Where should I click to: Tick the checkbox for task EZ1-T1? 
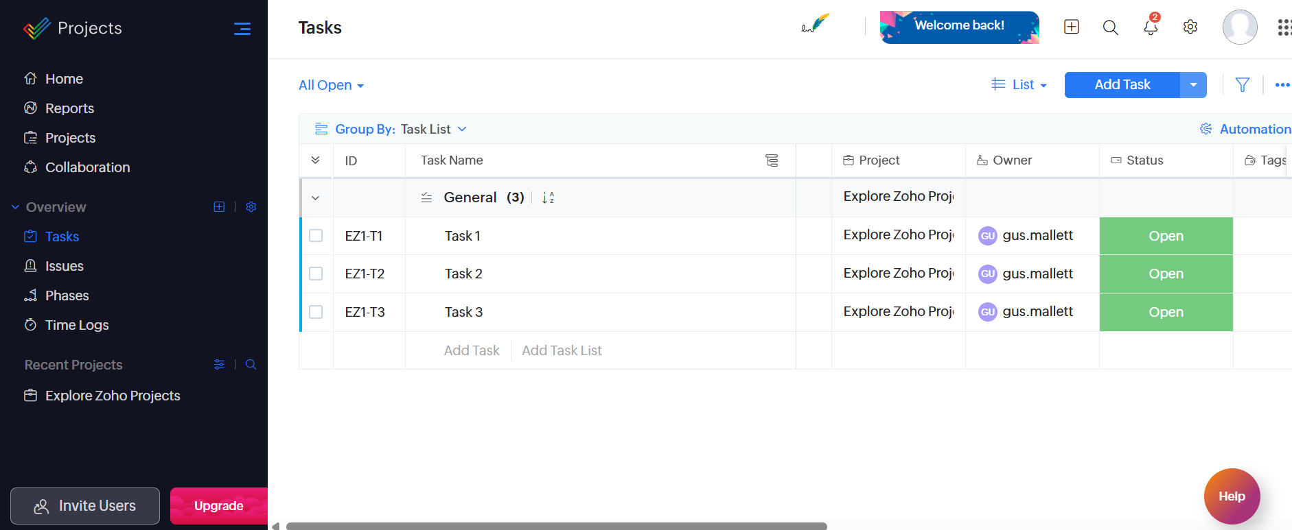pos(316,235)
